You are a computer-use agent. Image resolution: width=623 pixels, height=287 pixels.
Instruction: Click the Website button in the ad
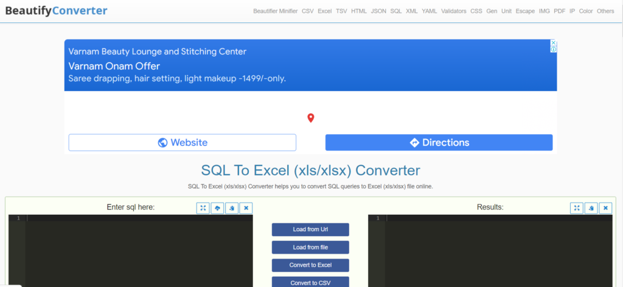183,143
